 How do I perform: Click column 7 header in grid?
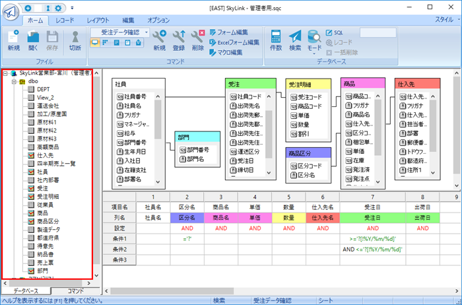(372, 197)
